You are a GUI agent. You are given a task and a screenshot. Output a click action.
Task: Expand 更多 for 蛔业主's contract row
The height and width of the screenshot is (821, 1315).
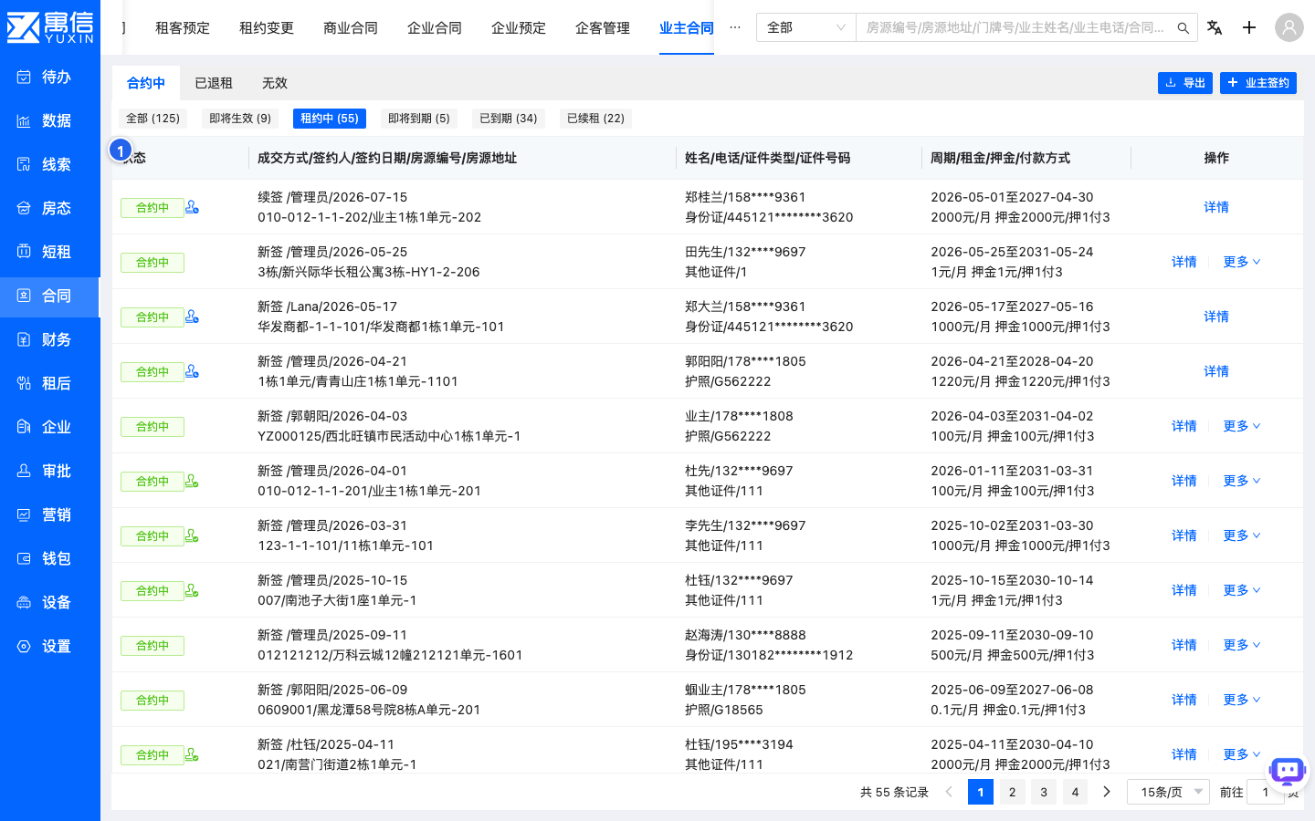1242,700
